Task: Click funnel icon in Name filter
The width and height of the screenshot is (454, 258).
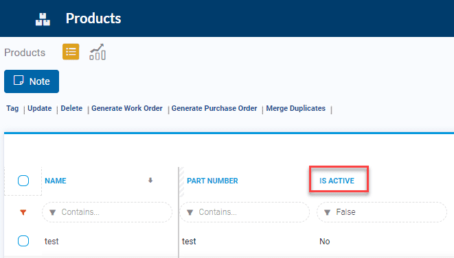Action: point(52,212)
